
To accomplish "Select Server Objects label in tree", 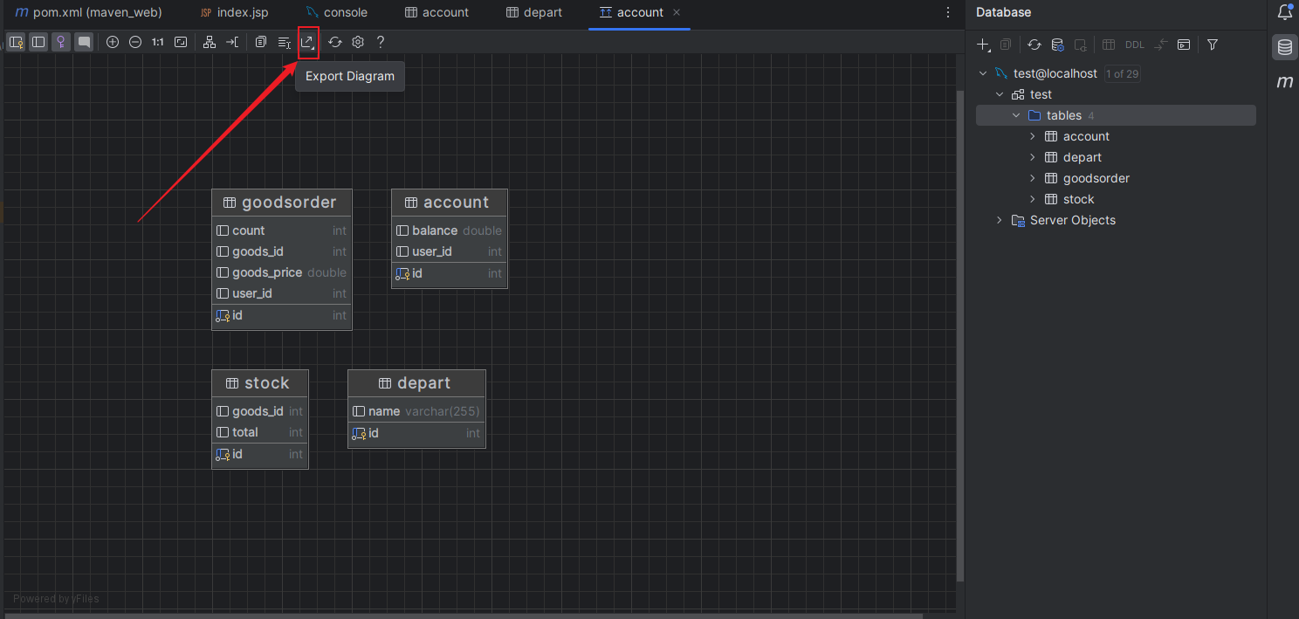I will click(1073, 220).
